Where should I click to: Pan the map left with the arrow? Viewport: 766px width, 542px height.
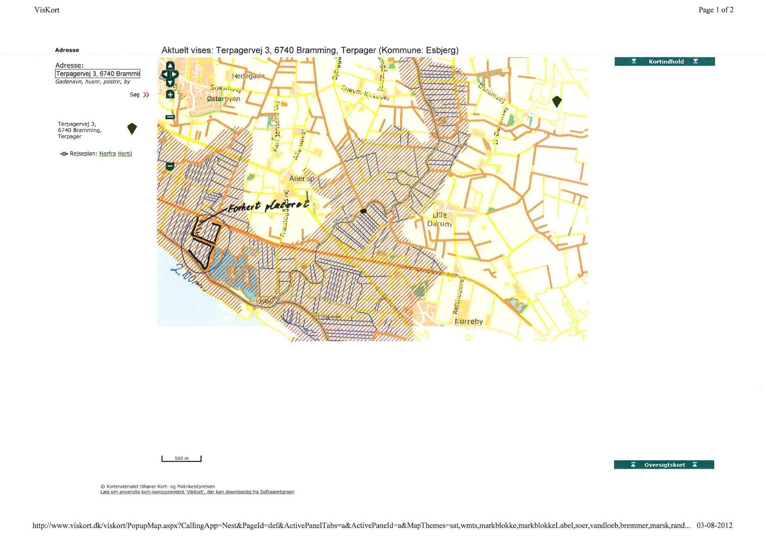point(165,75)
